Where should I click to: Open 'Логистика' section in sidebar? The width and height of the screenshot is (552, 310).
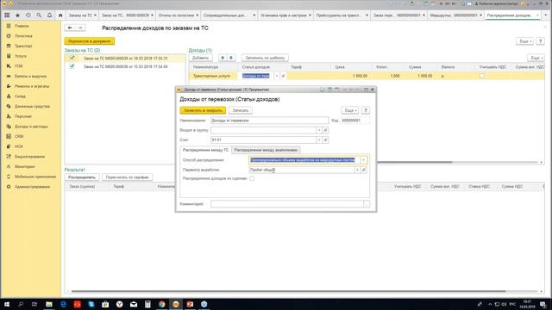[x=23, y=36]
